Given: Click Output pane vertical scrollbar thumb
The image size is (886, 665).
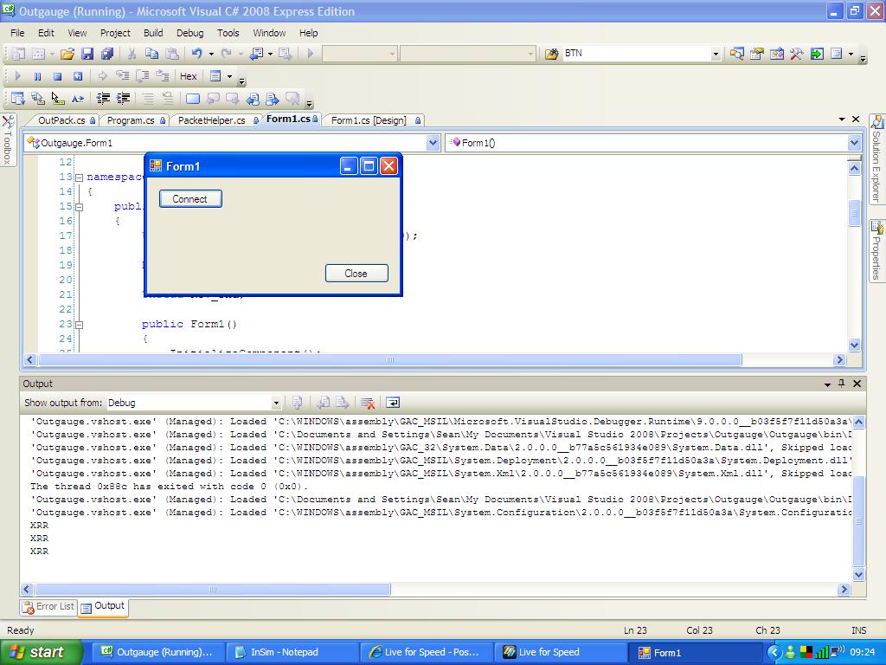Looking at the screenshot, I should (x=858, y=520).
